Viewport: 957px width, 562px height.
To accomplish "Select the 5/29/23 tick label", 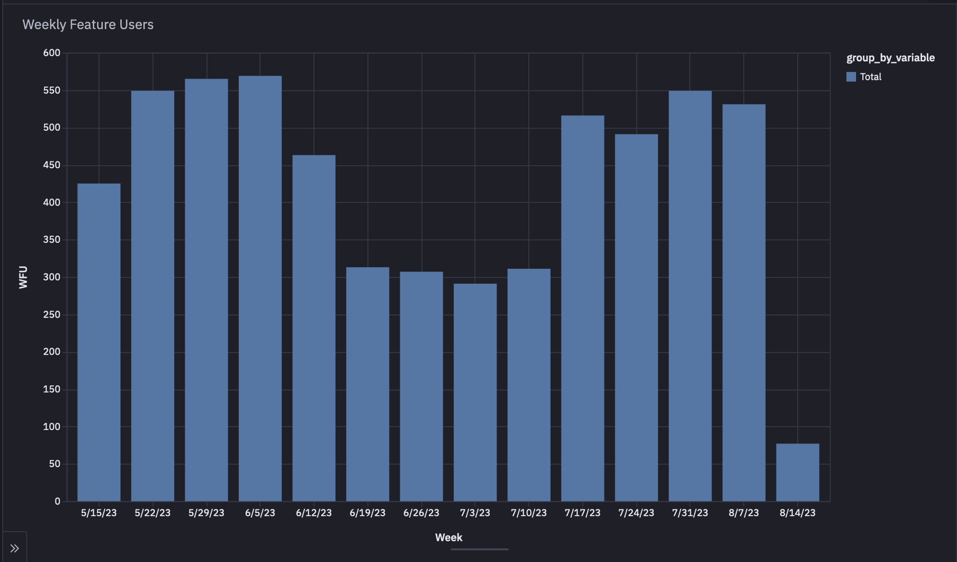I will (206, 512).
